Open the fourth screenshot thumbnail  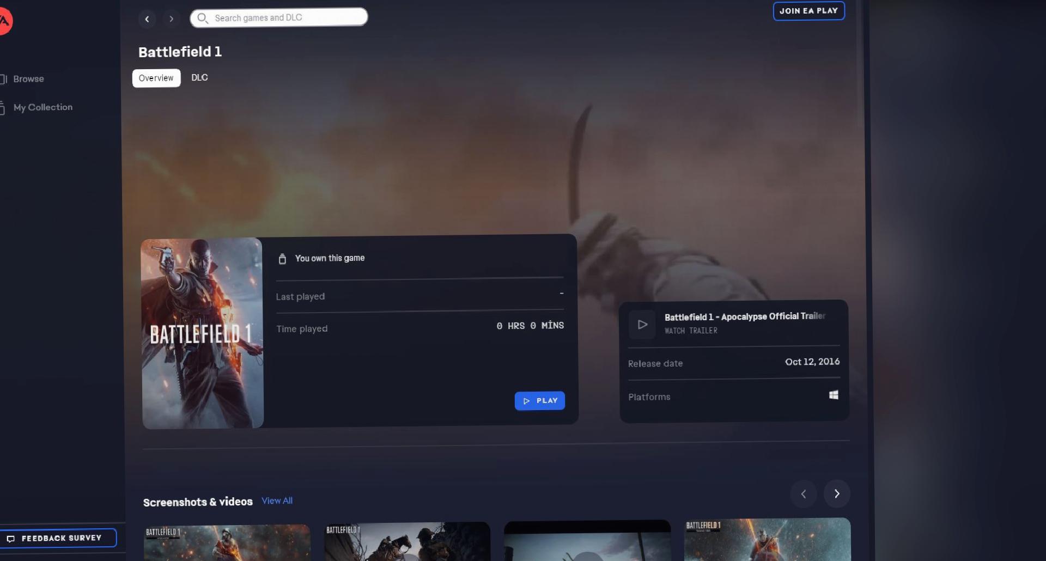pyautogui.click(x=767, y=539)
